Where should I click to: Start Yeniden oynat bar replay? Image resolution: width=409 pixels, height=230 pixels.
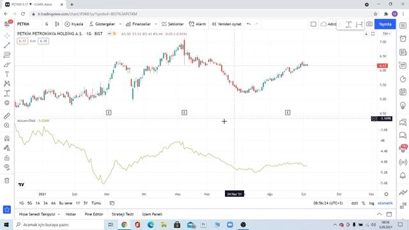(227, 24)
